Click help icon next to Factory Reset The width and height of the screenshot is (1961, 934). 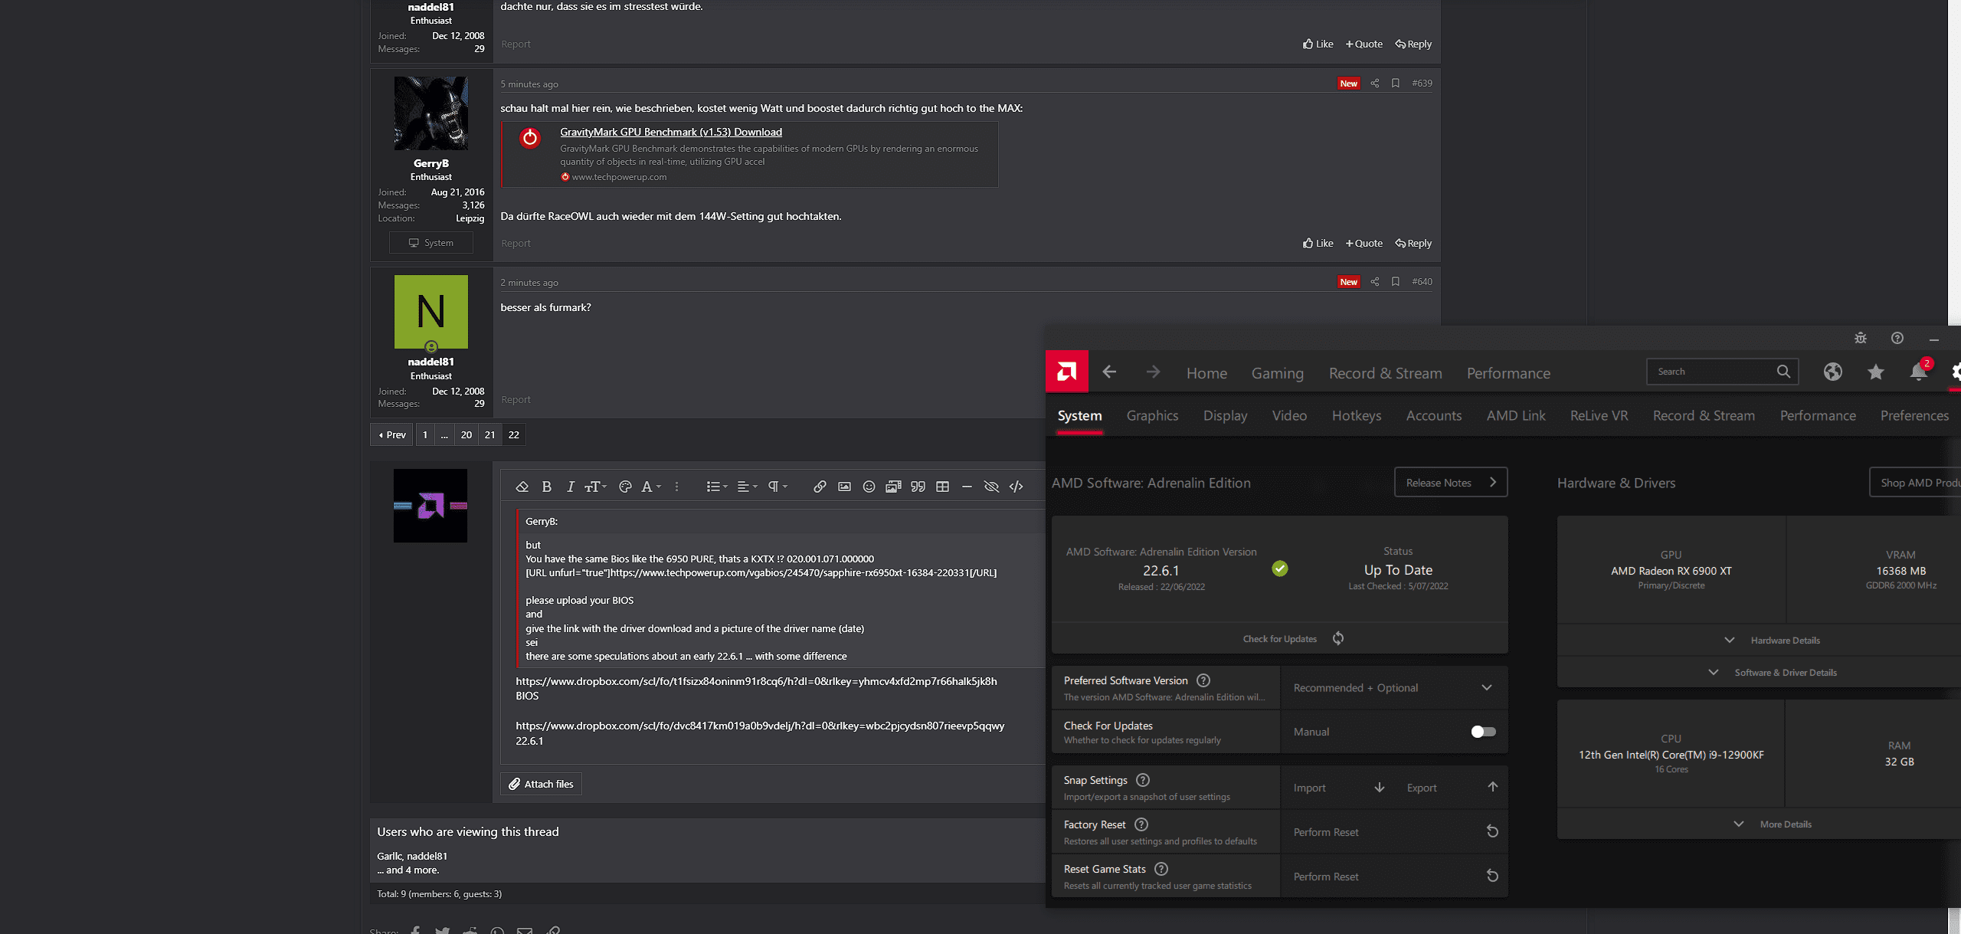1141,824
